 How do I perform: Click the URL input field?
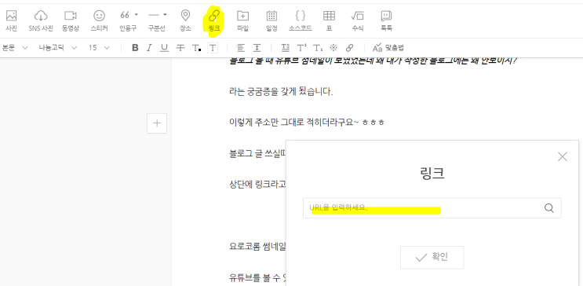(432, 207)
